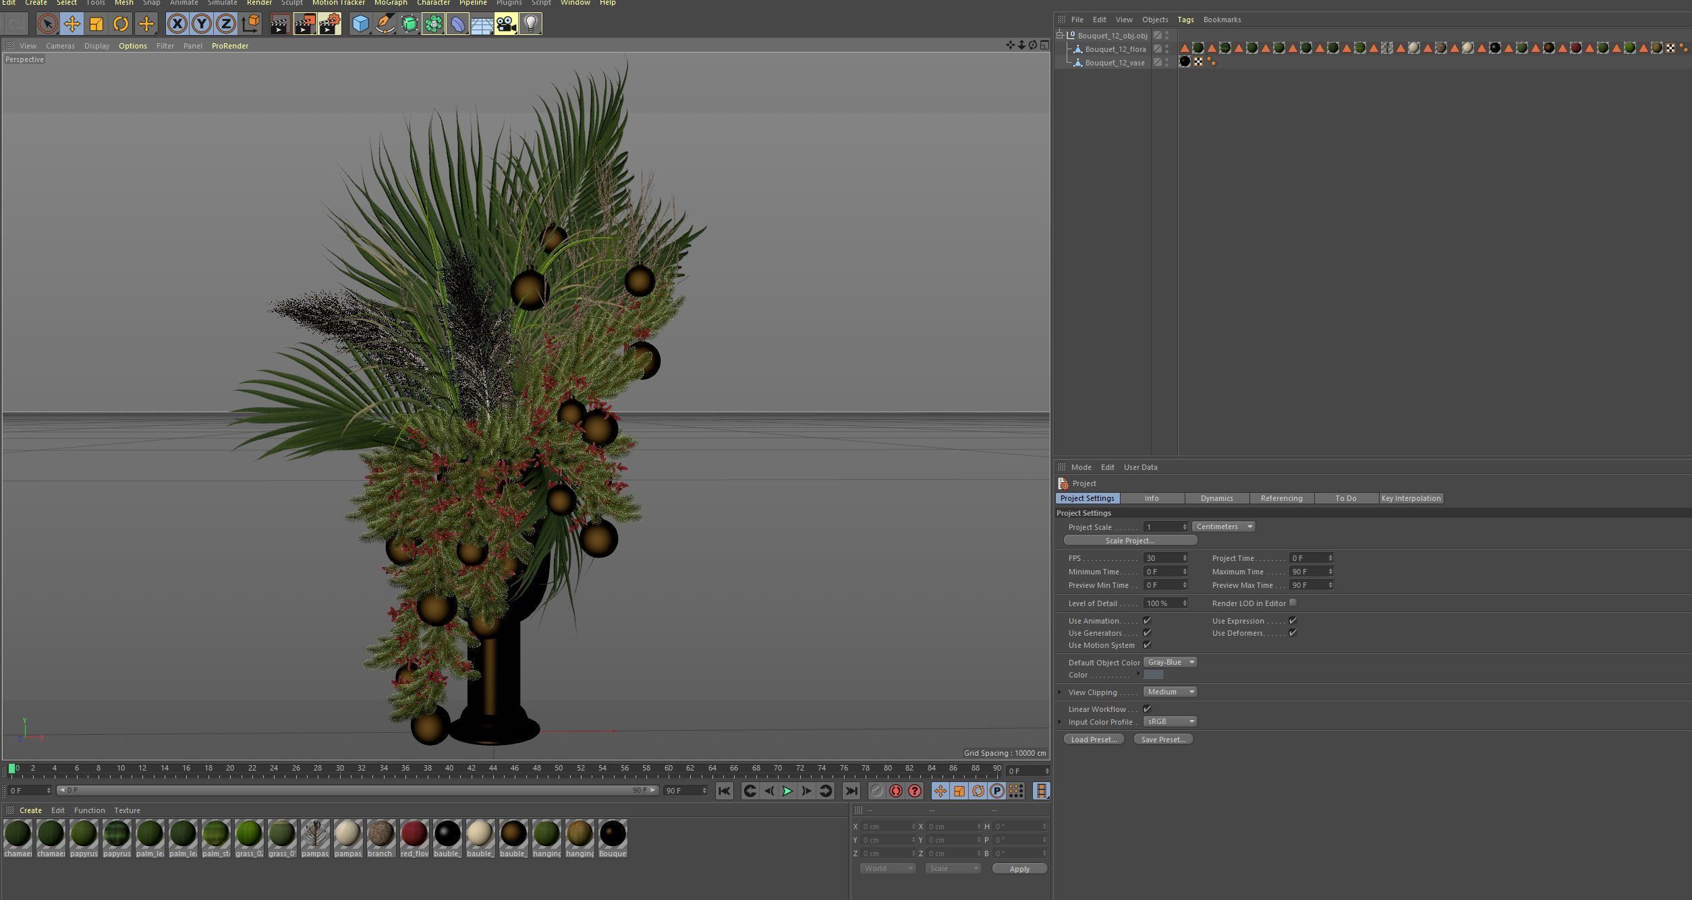Toggle parameter keying P icon
1692x900 pixels.
click(997, 791)
